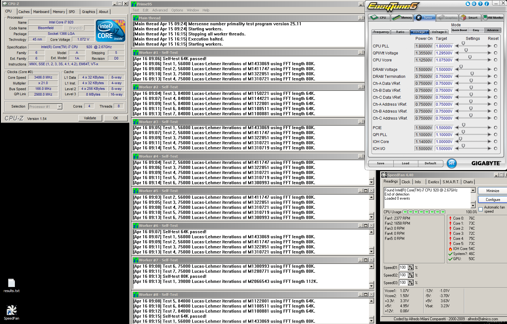507x324 pixels.
Task: Open the Mainboard tab in CPU-Z
Action: pyautogui.click(x=41, y=12)
